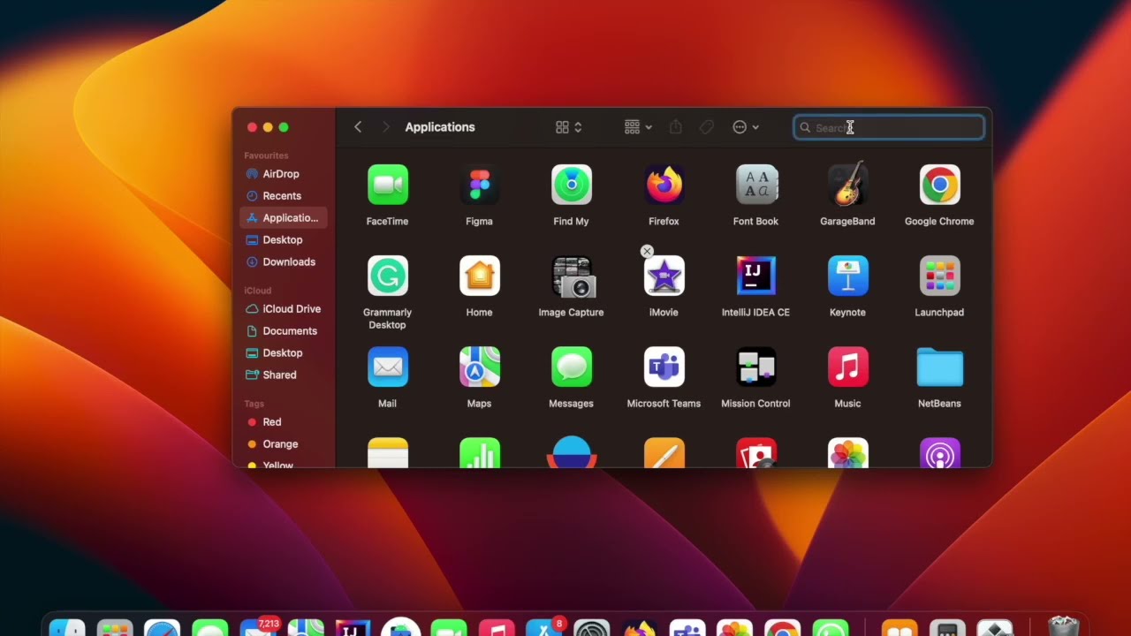Open the NetBeans folder

click(939, 367)
